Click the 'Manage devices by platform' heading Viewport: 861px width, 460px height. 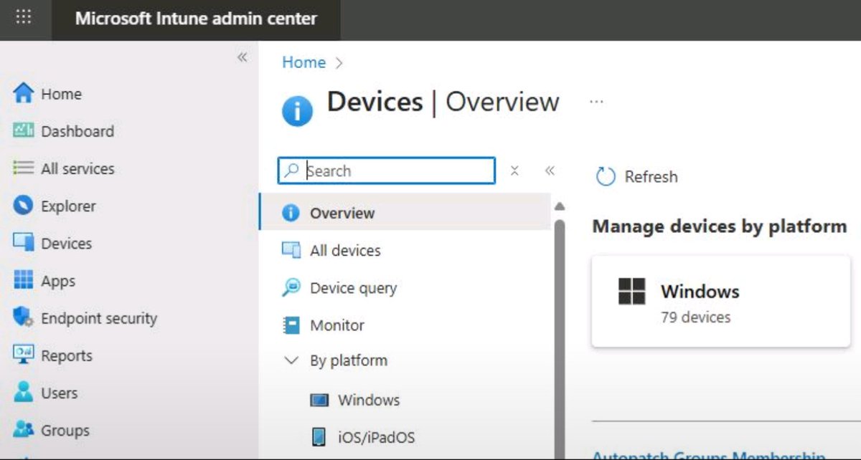[x=720, y=226]
